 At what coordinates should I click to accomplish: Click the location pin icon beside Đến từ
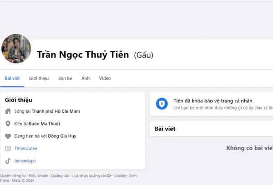[x=8, y=124]
